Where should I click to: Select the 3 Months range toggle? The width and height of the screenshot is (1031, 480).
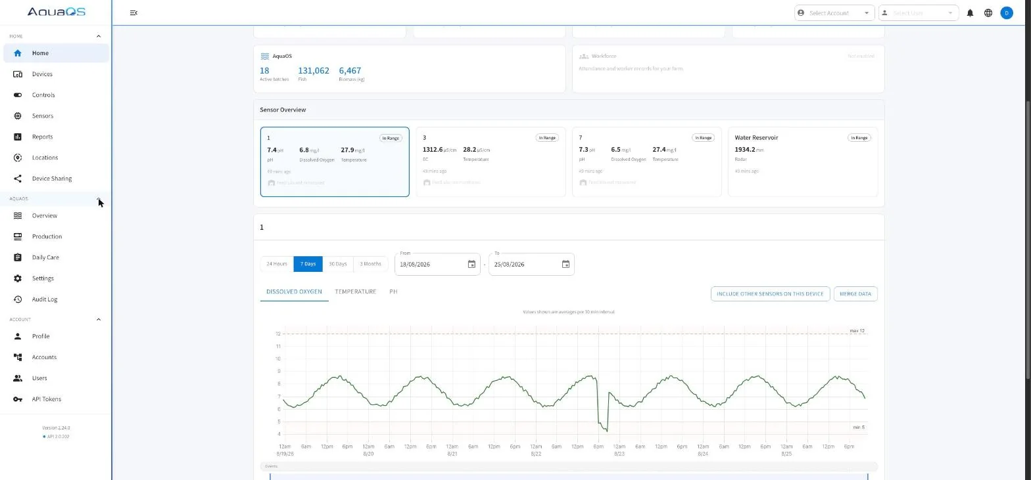pos(370,264)
